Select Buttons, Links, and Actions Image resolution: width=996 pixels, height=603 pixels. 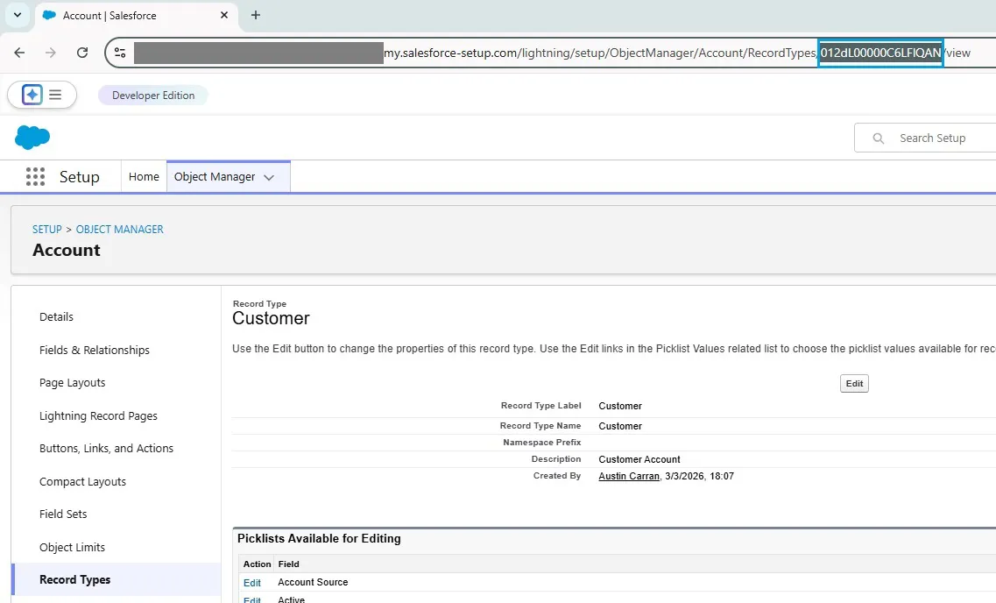pyautogui.click(x=106, y=448)
